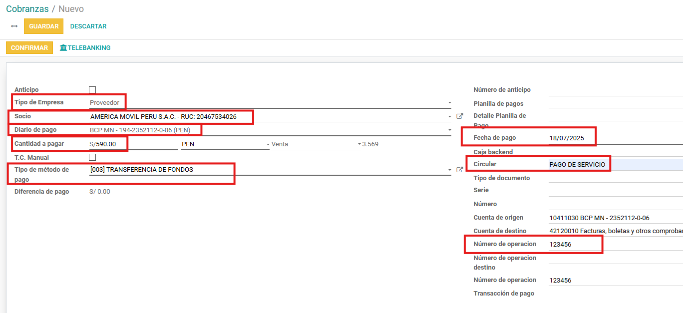Viewport: 683px width, 313px height.
Task: Open external link for Tipo de método de pago
Action: pyautogui.click(x=460, y=170)
